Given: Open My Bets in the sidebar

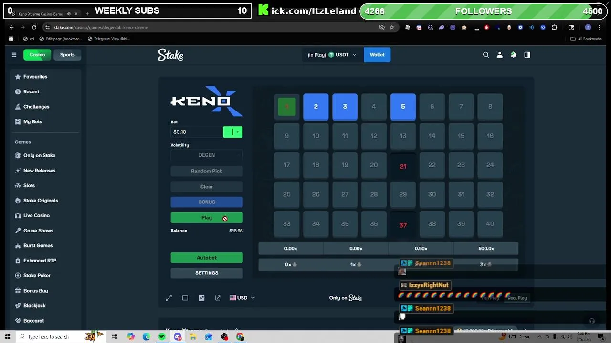Looking at the screenshot, I should 32,121.
